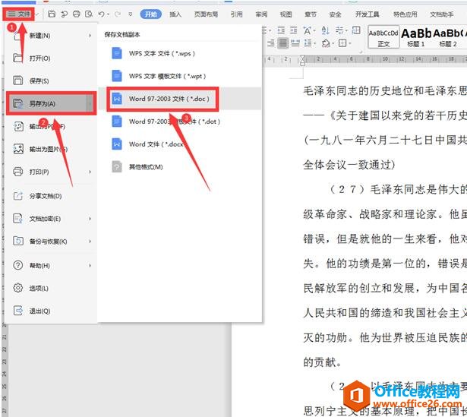Click the Redo arrow icon

118,14
